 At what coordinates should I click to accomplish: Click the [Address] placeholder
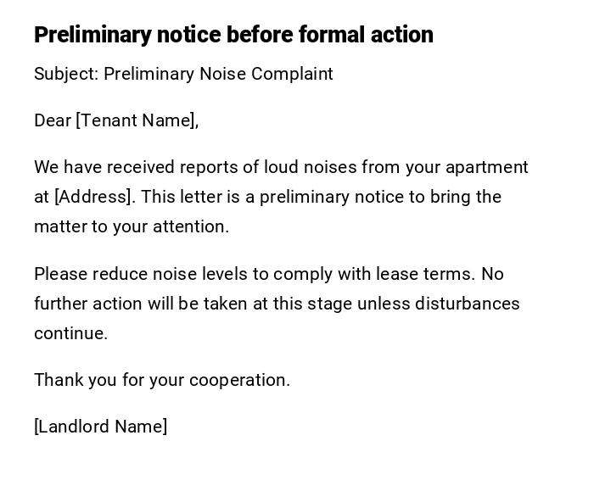click(93, 197)
